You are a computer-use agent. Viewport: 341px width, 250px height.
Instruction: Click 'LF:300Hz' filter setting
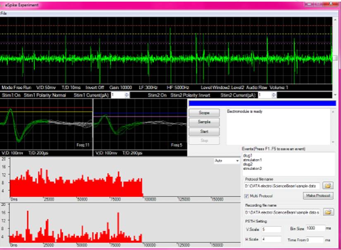(148, 87)
